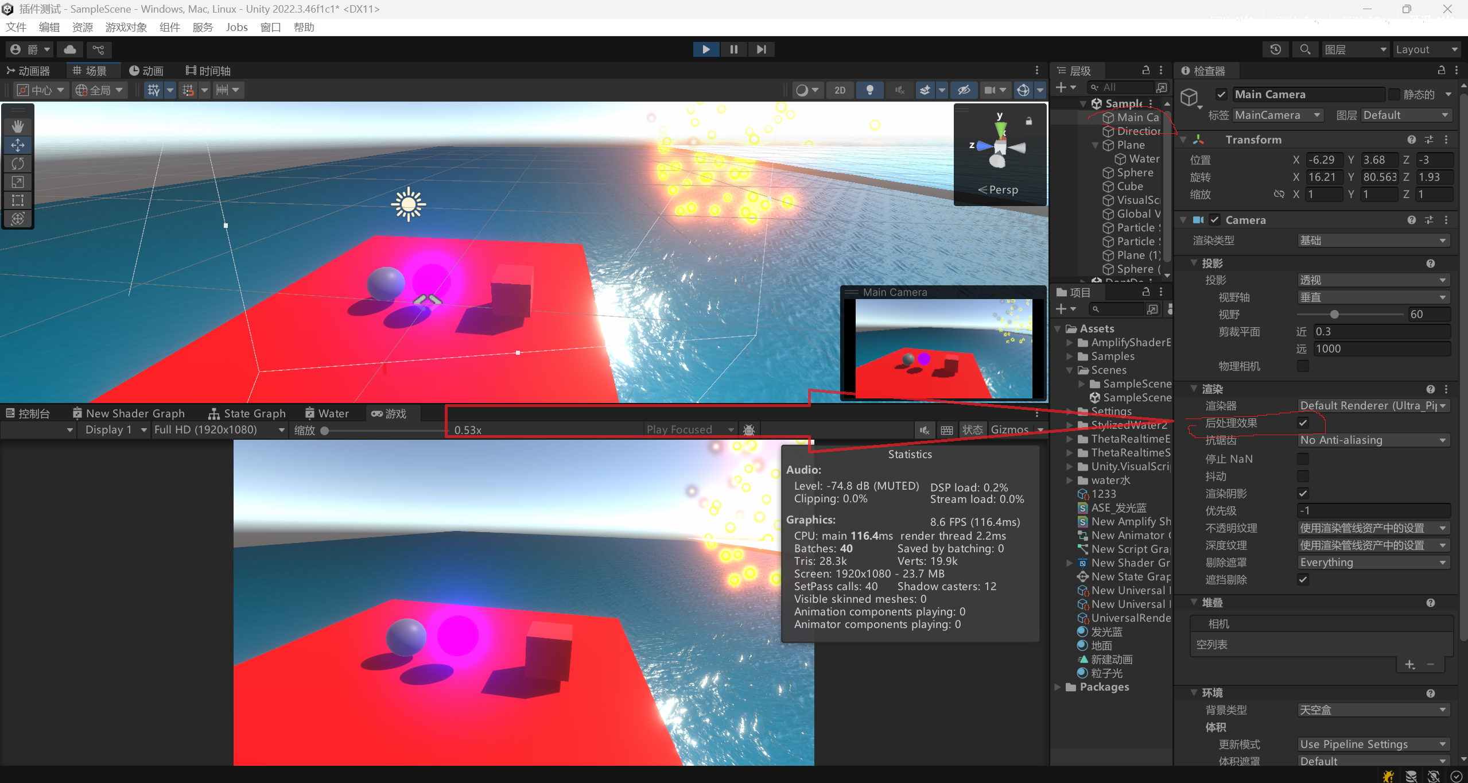Click the 状态 button in Game view
The width and height of the screenshot is (1468, 783).
(972, 429)
